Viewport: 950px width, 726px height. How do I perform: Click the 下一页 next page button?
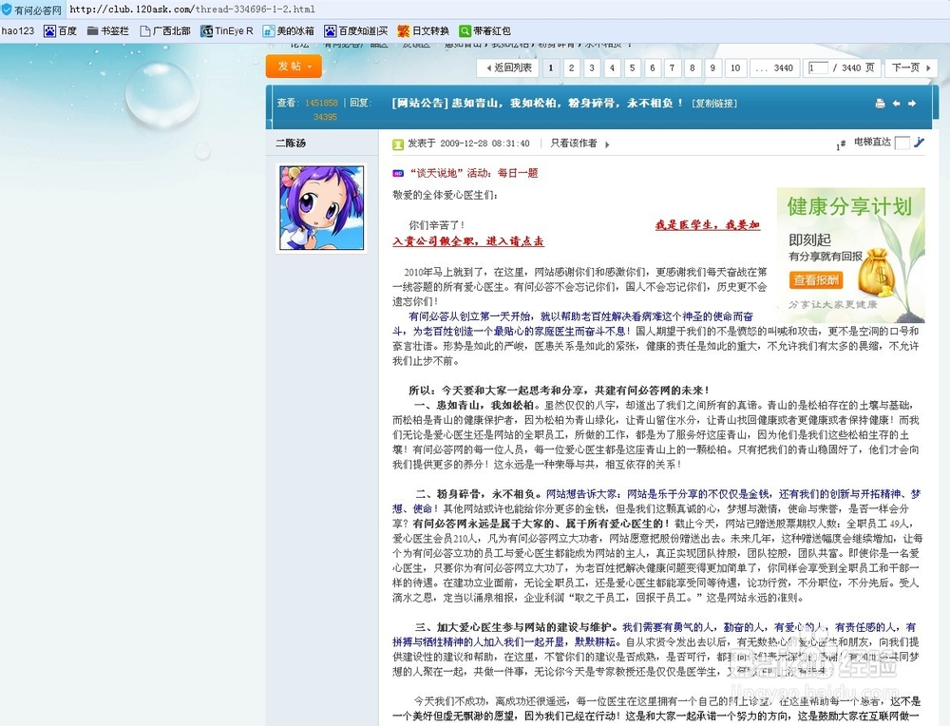point(911,67)
